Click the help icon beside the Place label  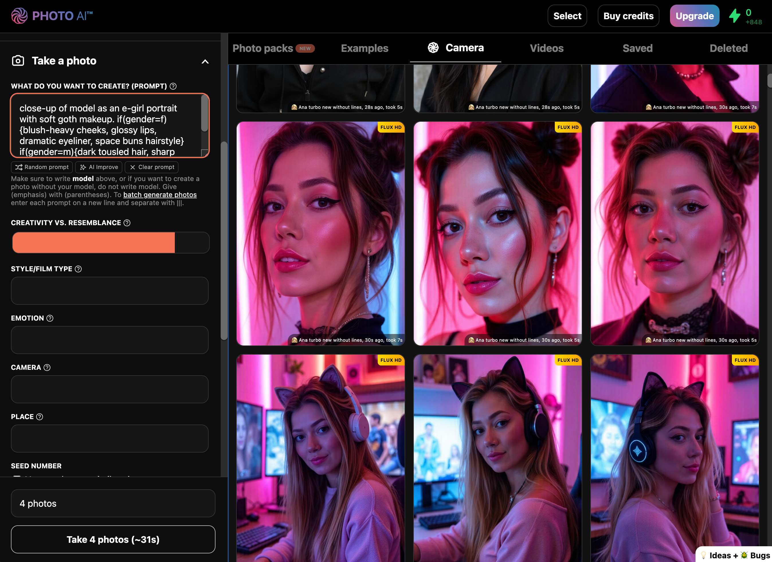click(40, 417)
